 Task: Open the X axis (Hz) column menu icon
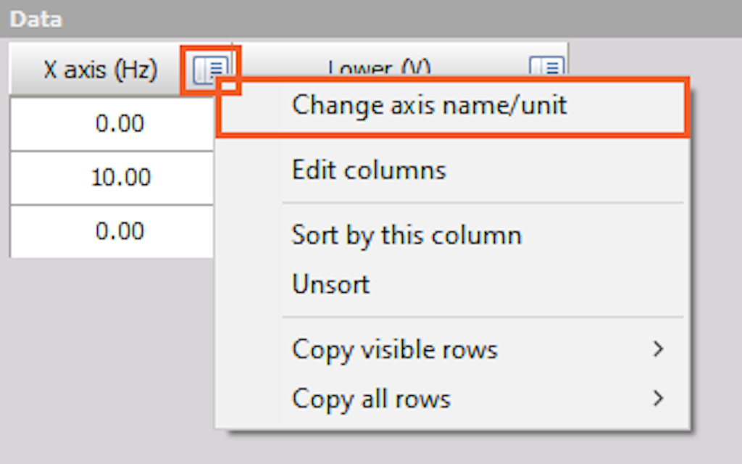[211, 70]
